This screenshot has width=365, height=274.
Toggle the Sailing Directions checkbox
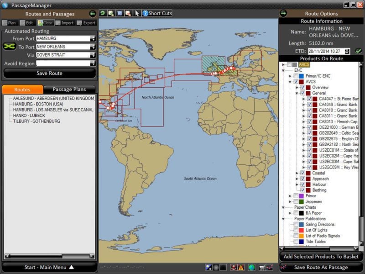click(296, 225)
